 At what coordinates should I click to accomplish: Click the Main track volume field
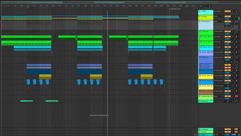228,135
